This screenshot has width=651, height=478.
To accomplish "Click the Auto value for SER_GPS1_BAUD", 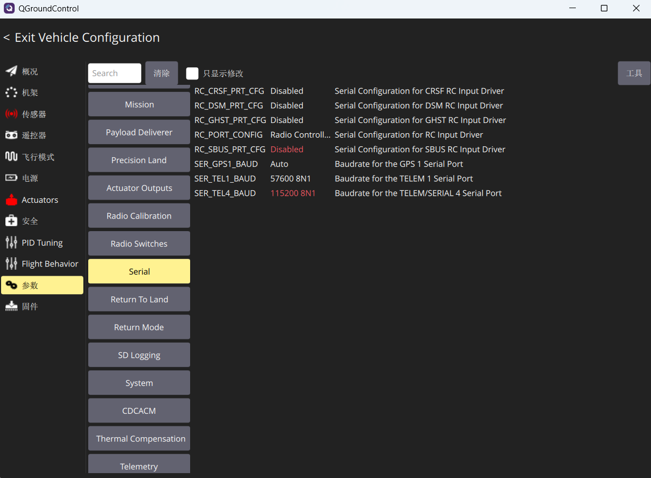I will [279, 164].
